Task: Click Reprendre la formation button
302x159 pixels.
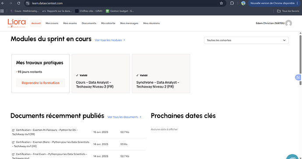Action: click(x=40, y=83)
